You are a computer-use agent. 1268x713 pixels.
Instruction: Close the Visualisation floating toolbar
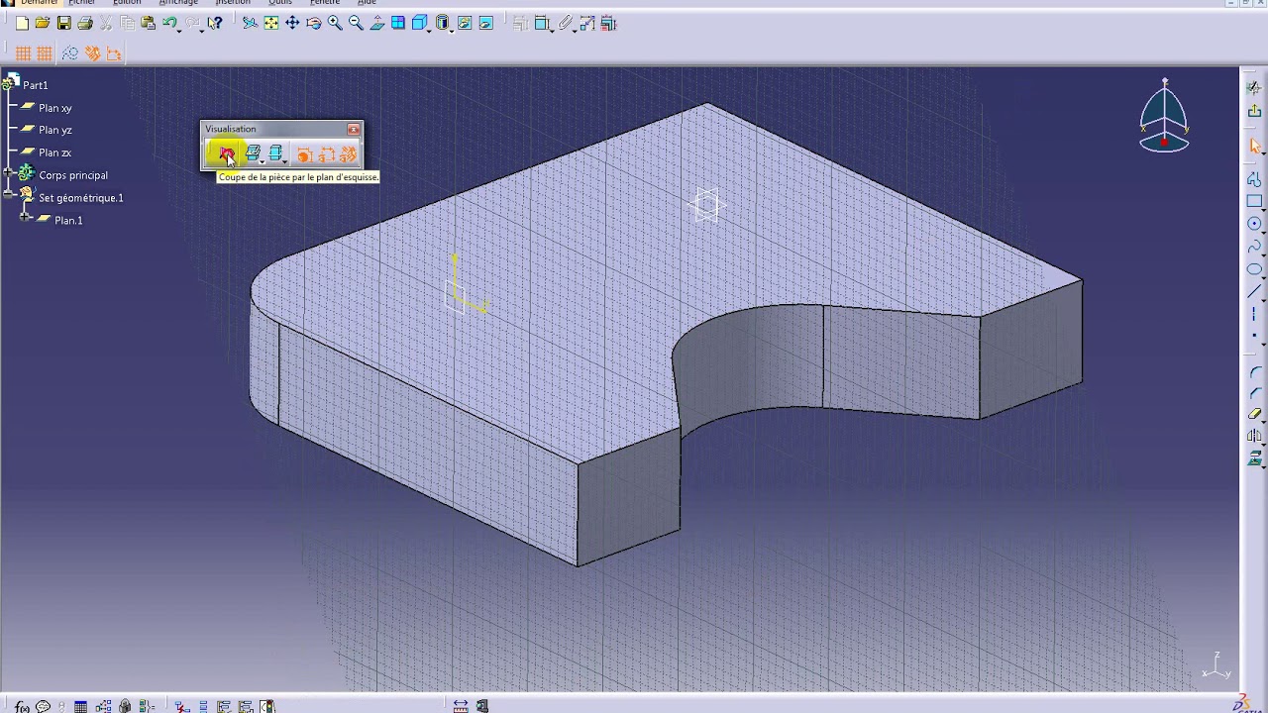pos(354,129)
